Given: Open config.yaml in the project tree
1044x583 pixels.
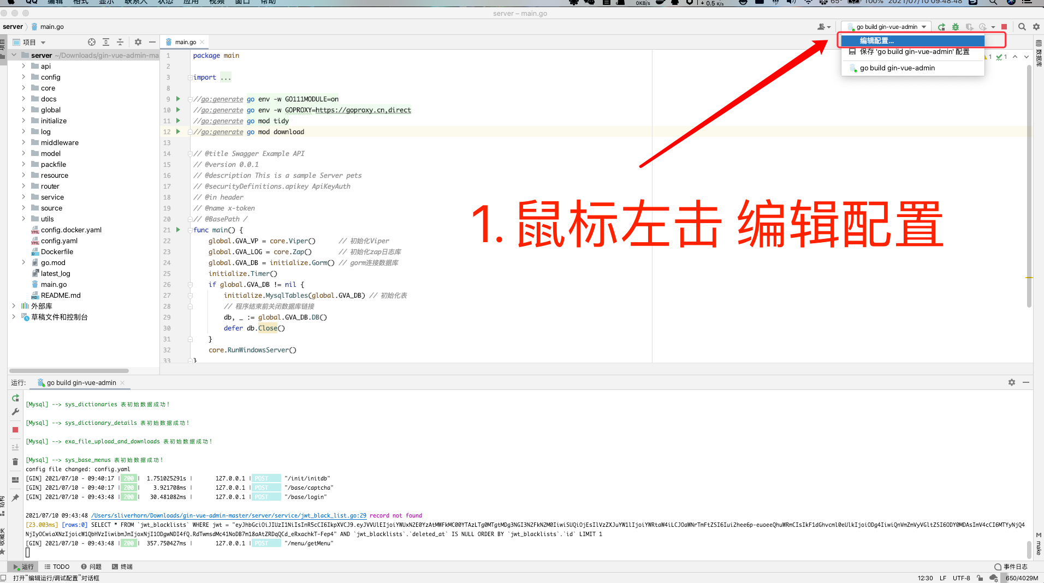Looking at the screenshot, I should (59, 241).
